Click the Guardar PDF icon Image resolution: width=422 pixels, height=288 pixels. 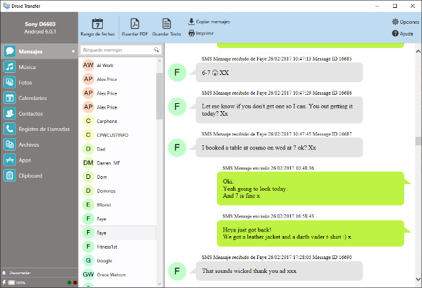tap(135, 26)
